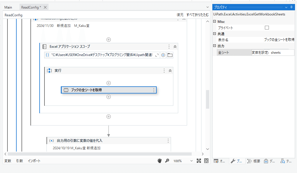Add activity below ブックの全シートを取得
The height and width of the screenshot is (173, 297).
[x=108, y=97]
